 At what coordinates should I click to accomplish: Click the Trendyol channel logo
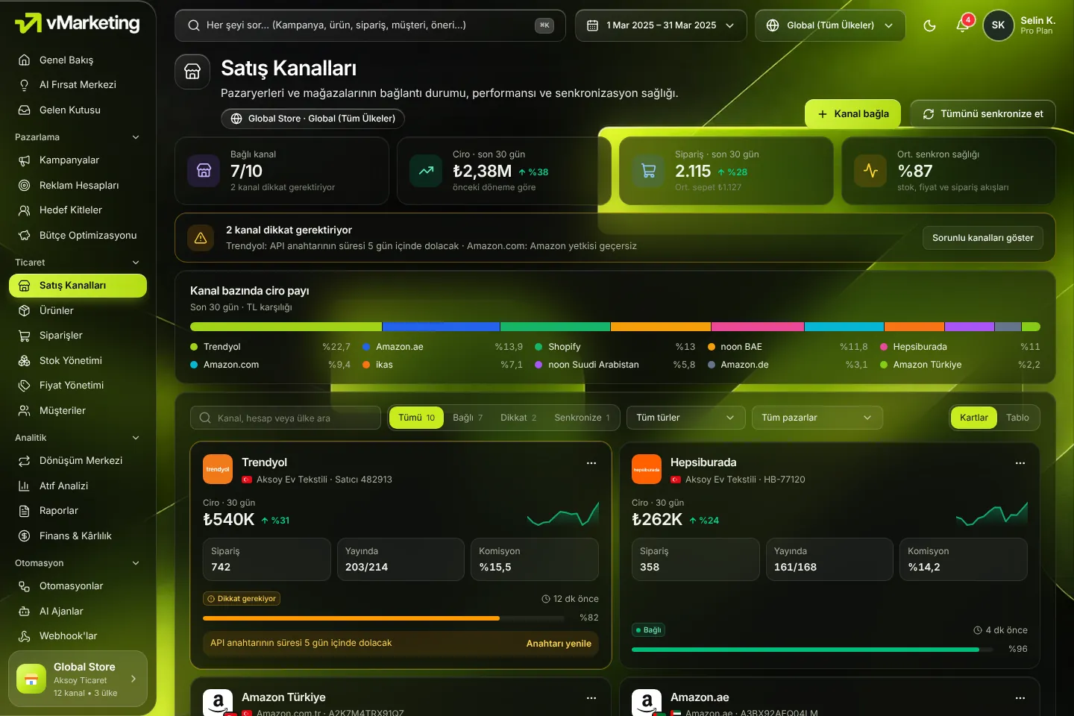pos(218,469)
